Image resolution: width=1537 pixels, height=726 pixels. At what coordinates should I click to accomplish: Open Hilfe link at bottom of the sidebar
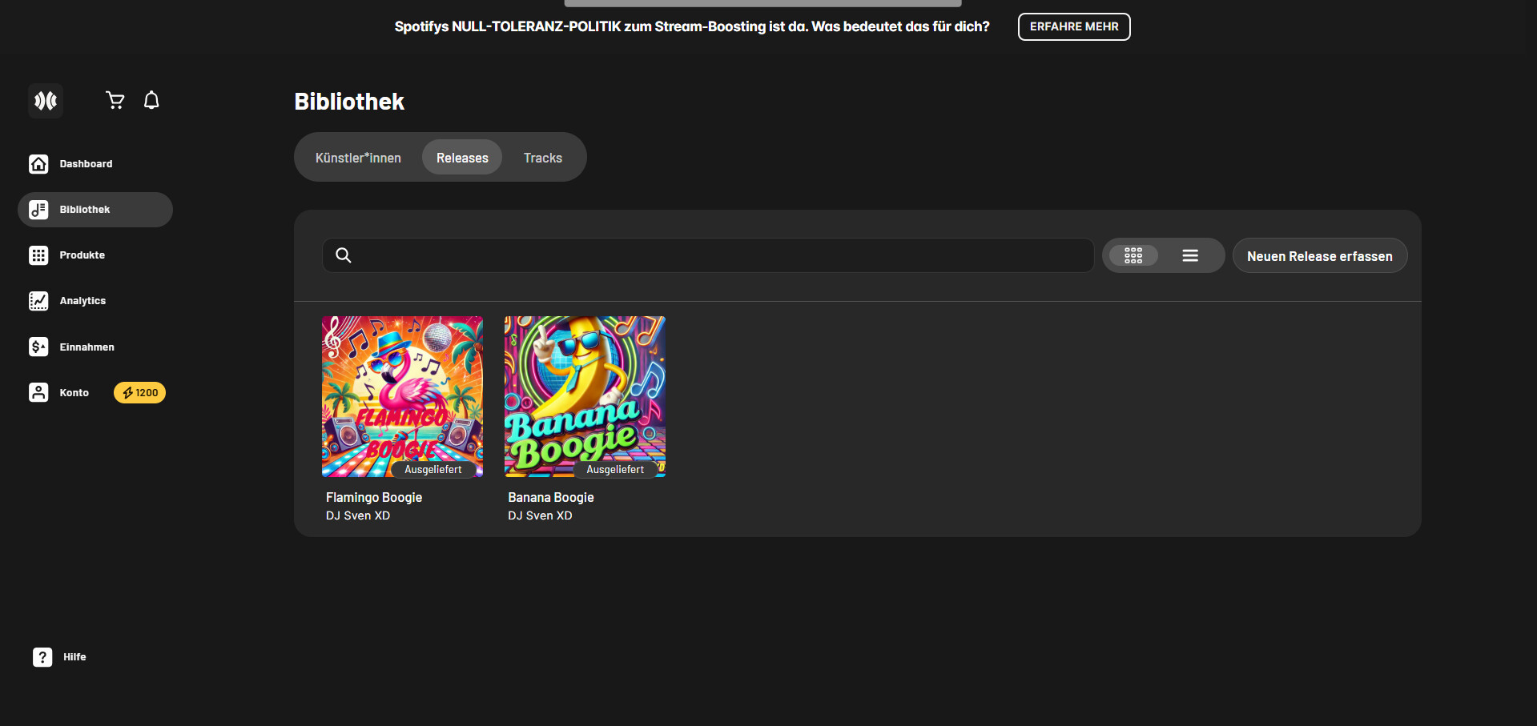(74, 657)
